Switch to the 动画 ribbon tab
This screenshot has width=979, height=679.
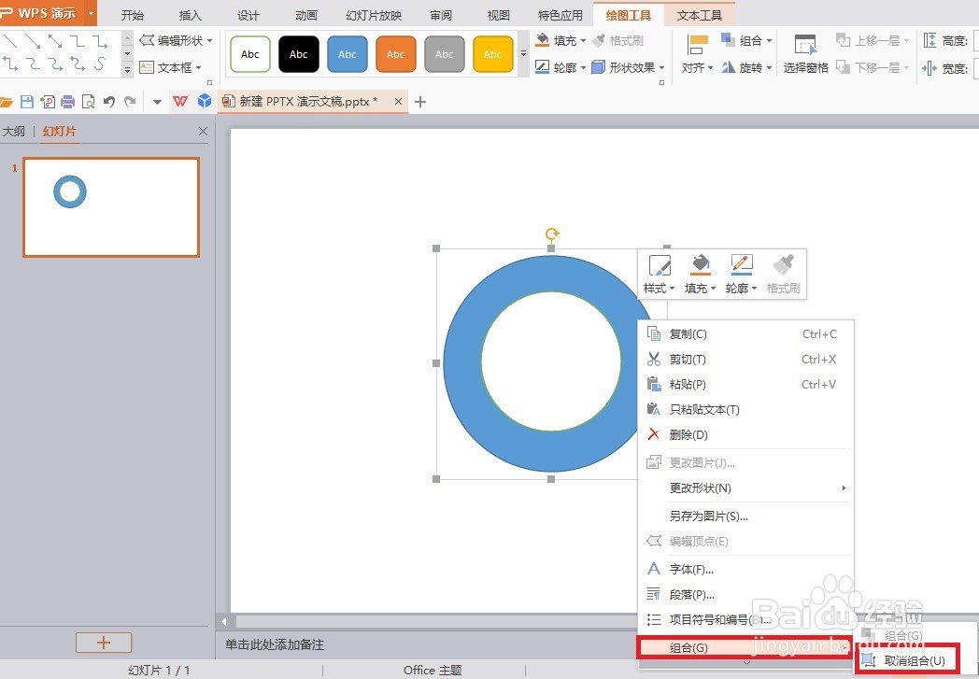click(306, 15)
